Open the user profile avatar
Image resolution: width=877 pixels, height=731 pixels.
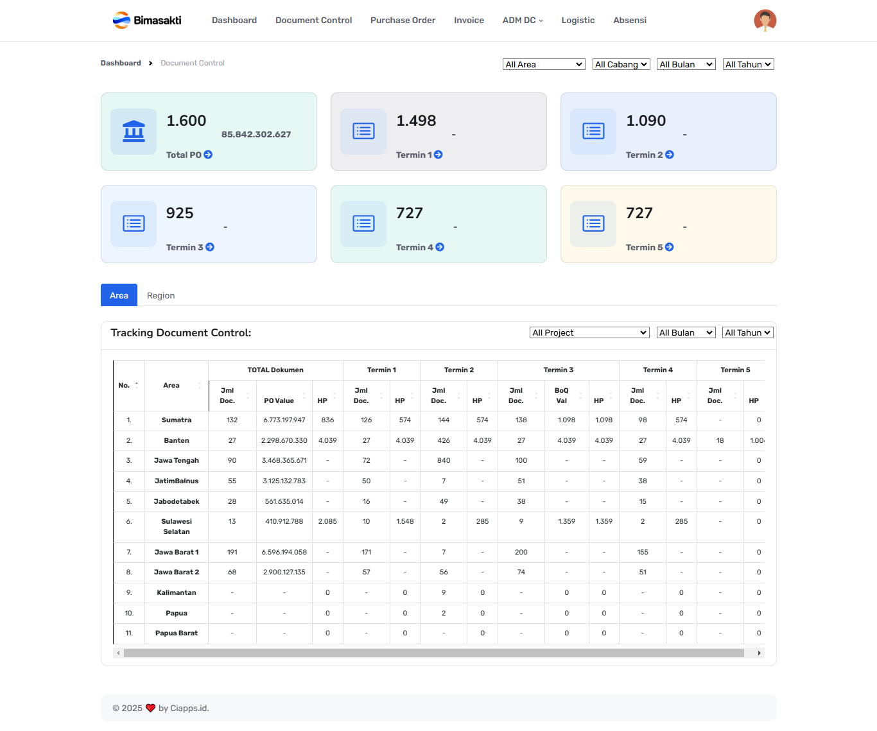pos(765,21)
